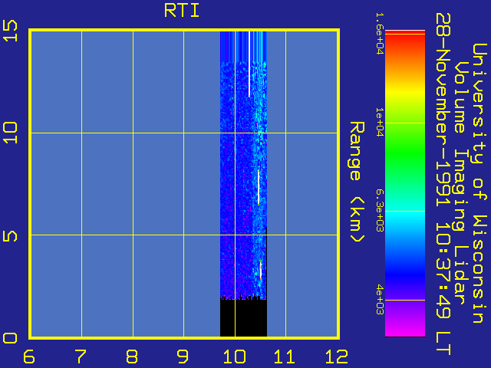Click the range axis tick label 0
The width and height of the screenshot is (491, 368).
(x=10, y=338)
